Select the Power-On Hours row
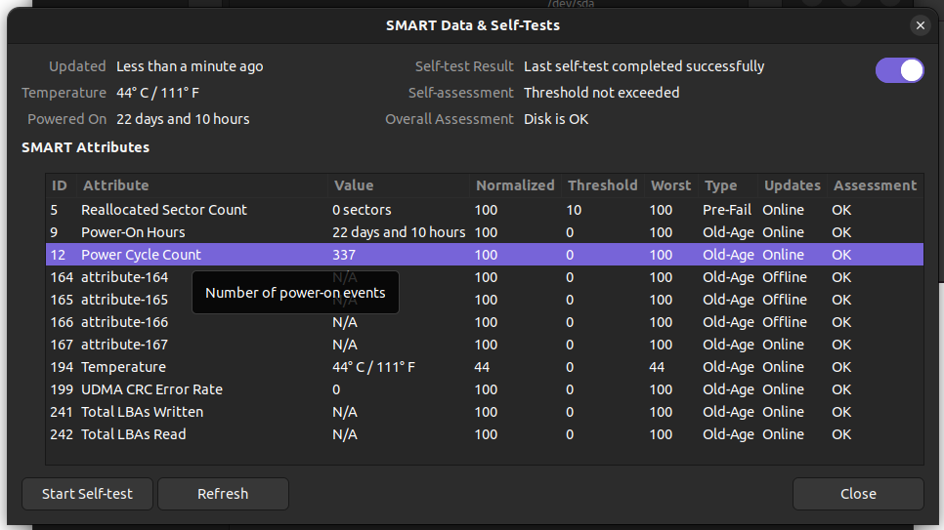 pos(133,232)
